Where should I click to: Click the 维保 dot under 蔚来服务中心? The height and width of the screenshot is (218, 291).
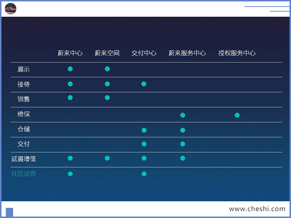[x=183, y=115]
